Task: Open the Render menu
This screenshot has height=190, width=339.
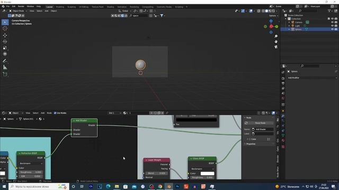Action: click(21, 6)
